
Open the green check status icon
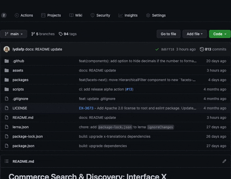(157, 49)
